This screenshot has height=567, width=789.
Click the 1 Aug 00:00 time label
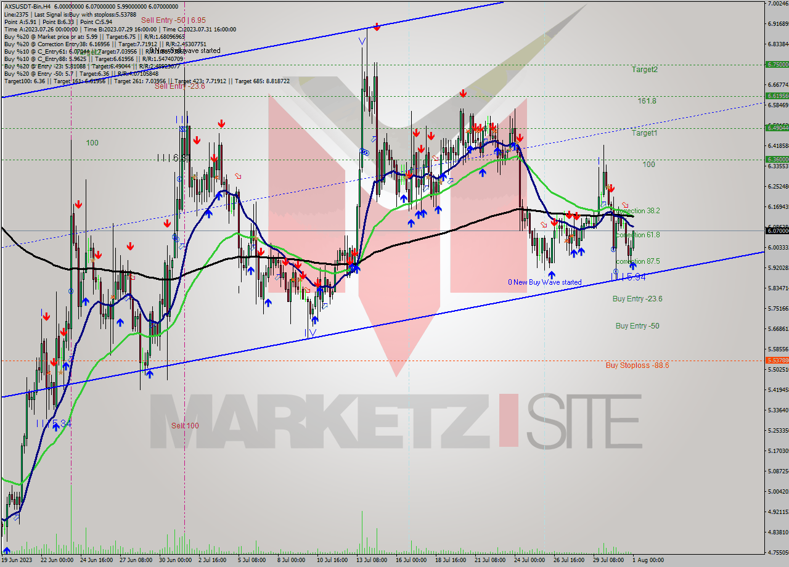pos(648,560)
